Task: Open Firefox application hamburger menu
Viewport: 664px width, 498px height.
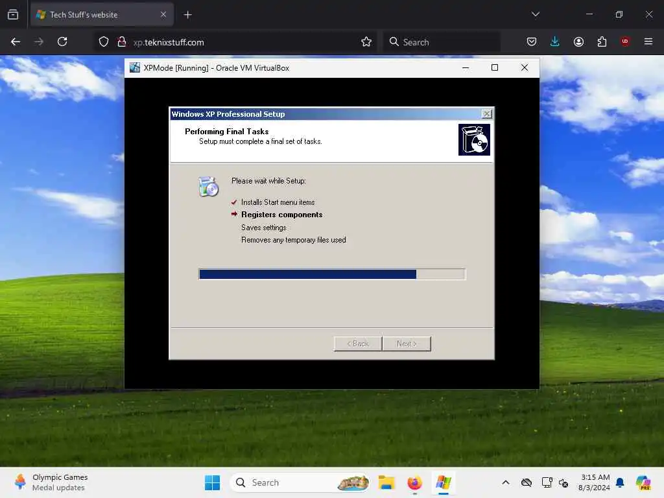Action: pos(648,41)
